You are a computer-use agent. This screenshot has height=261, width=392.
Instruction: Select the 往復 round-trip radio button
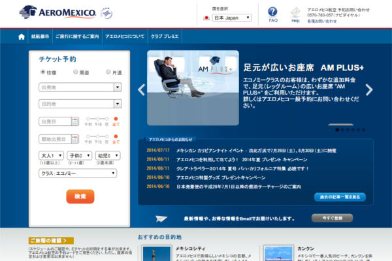(x=42, y=72)
